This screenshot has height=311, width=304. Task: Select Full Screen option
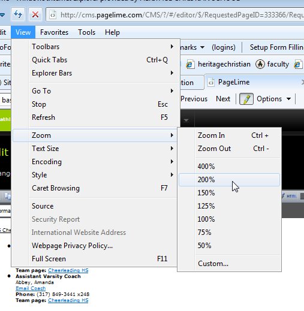click(95, 259)
